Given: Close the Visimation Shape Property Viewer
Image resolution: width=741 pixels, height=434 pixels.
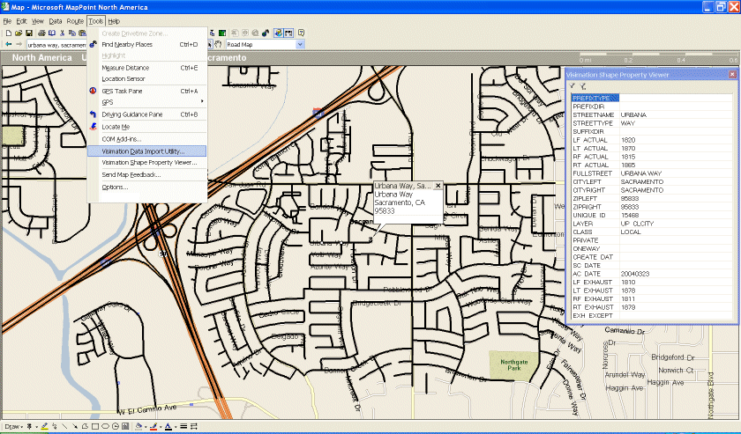Looking at the screenshot, I should [732, 75].
